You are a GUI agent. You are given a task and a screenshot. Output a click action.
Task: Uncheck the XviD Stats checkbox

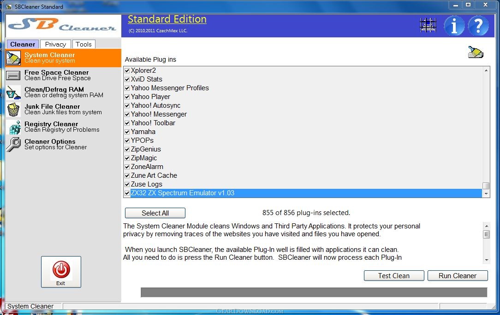127,79
